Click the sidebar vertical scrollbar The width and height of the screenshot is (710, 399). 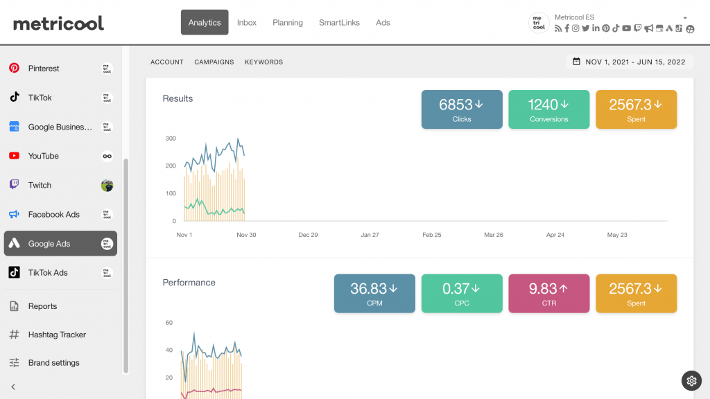click(x=126, y=266)
